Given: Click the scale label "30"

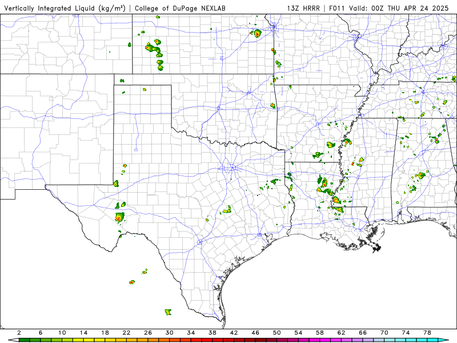Looking at the screenshot, I should (x=170, y=333).
